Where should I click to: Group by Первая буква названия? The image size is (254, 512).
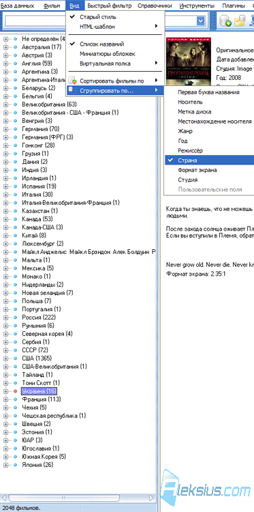pyautogui.click(x=209, y=92)
